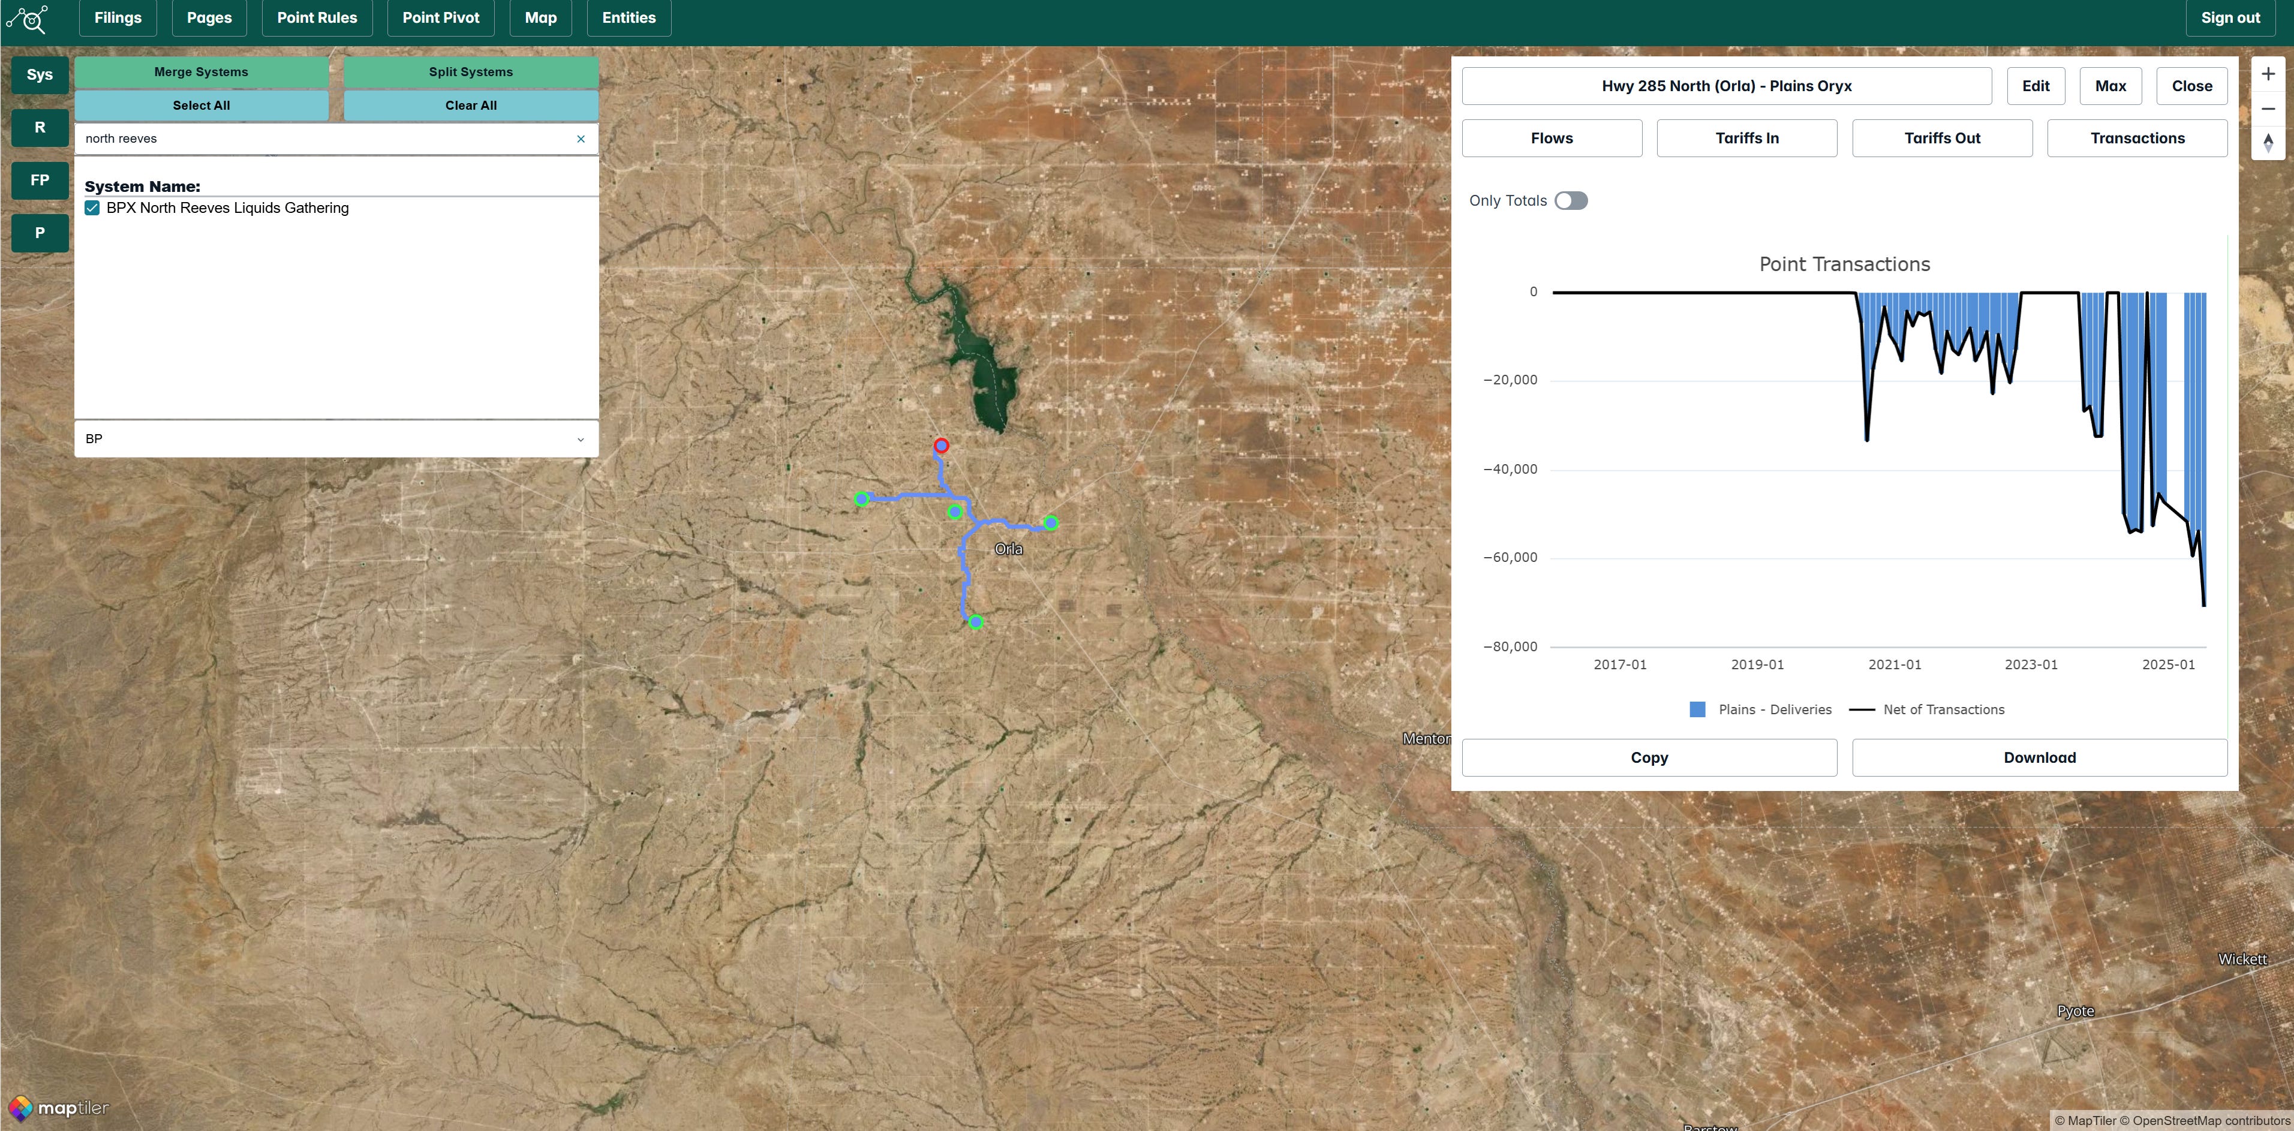
Task: Zoom out of the map
Action: click(x=2267, y=109)
